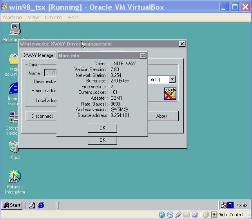The width and height of the screenshot is (252, 219).
Task: Click the VirtualBox optical drive status icon
Action: 170,215
